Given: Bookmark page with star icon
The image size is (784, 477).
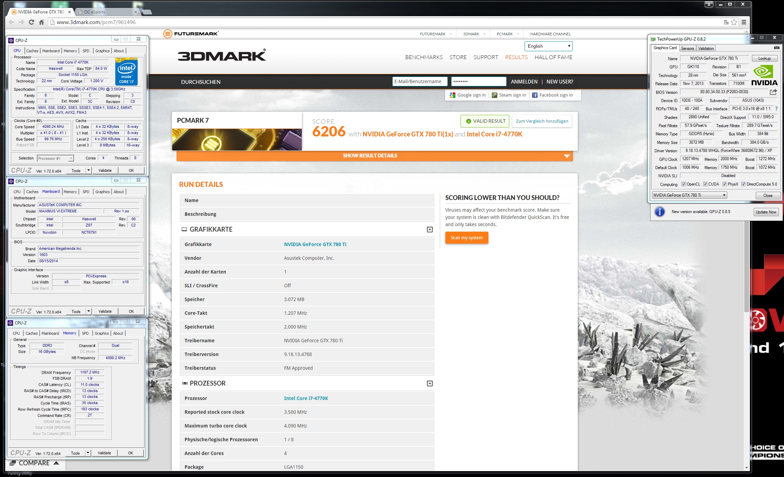Looking at the screenshot, I should 734,22.
